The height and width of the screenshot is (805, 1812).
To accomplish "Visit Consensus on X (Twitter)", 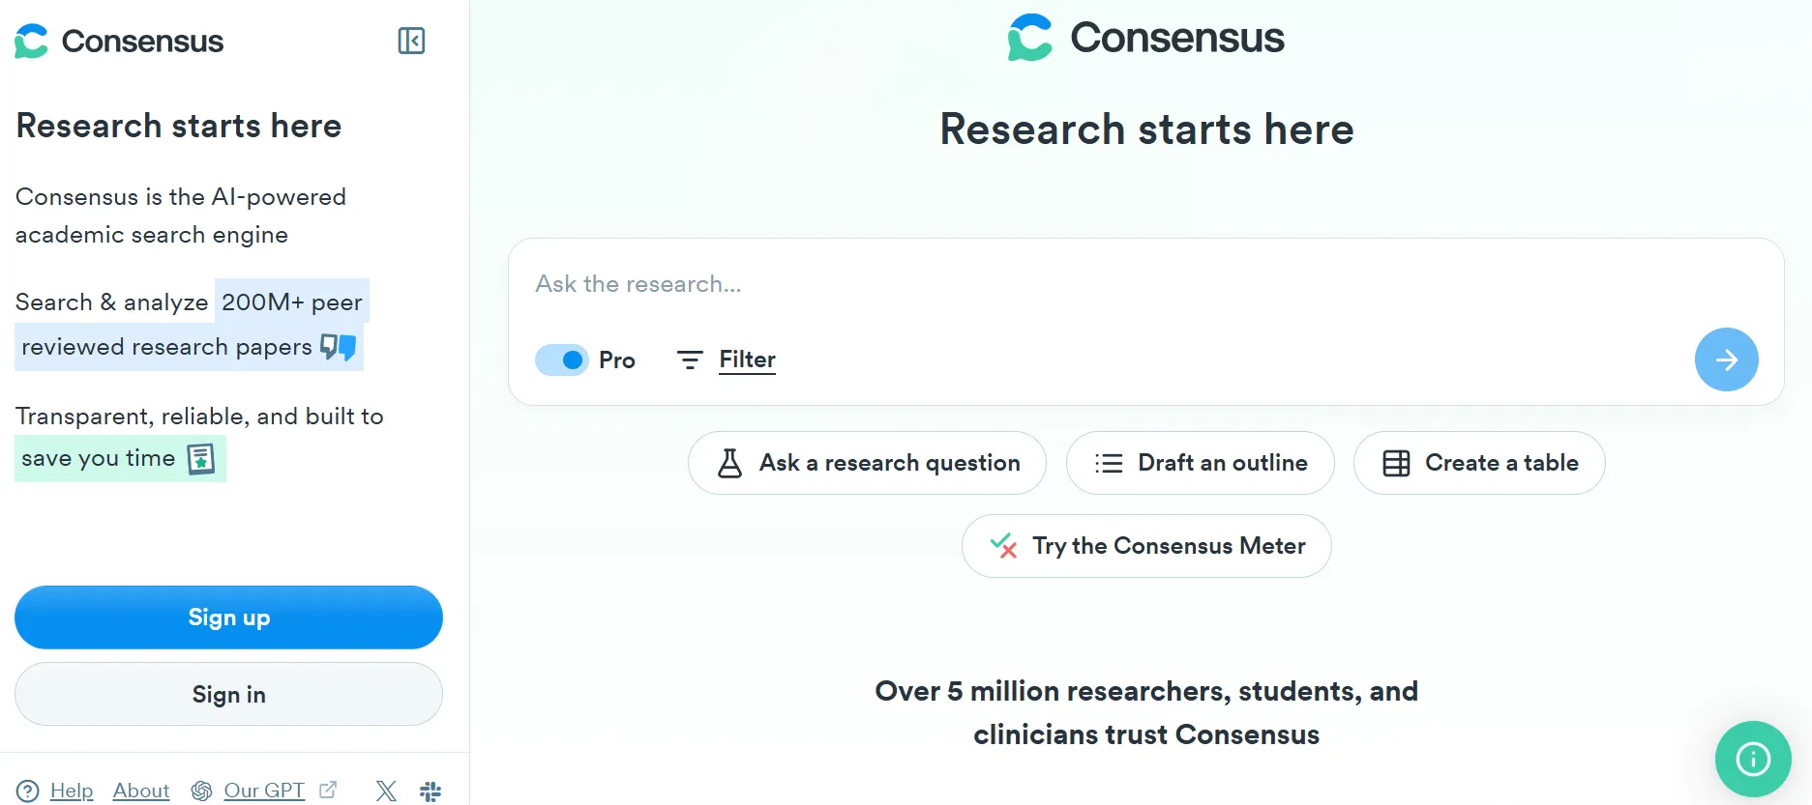I will click(386, 791).
